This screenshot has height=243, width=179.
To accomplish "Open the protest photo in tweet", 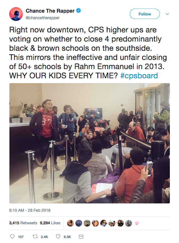I will tap(89, 143).
